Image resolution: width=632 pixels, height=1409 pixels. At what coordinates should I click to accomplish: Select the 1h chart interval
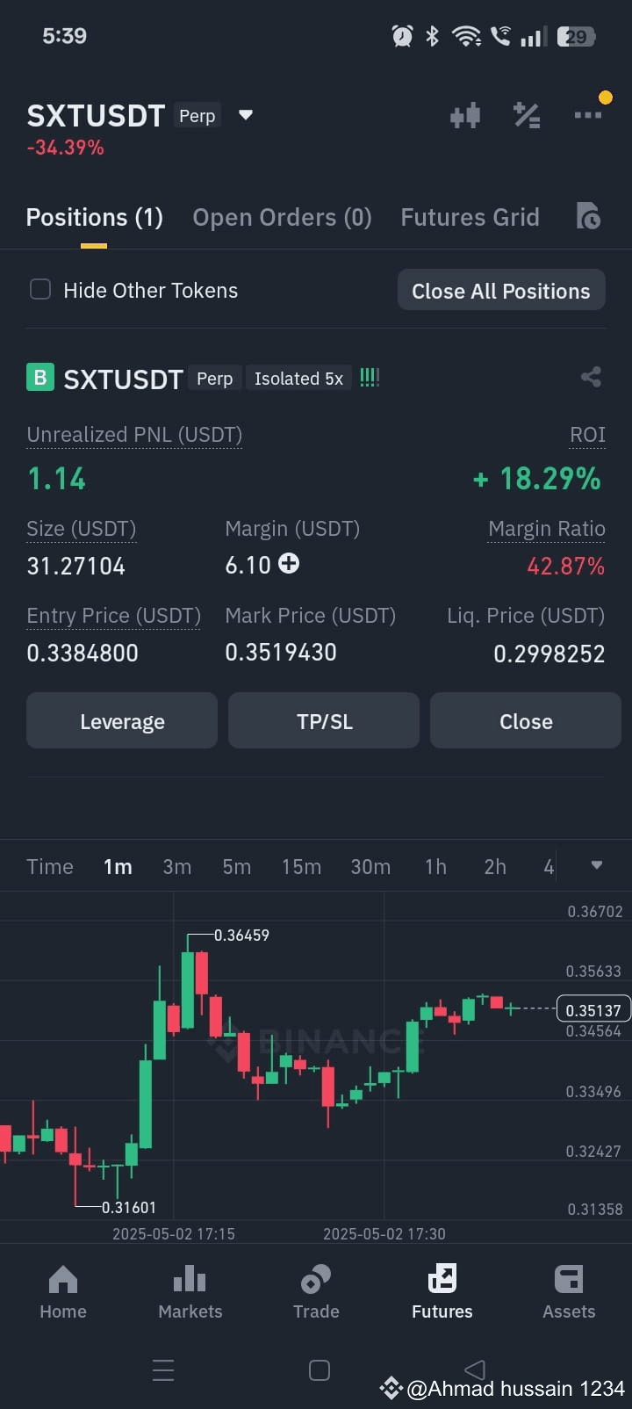(x=435, y=867)
